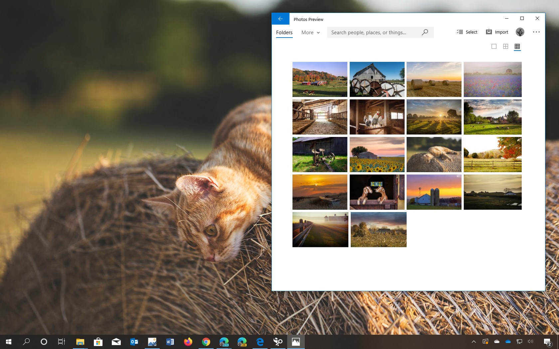Switch to the Folders tab
This screenshot has width=559, height=349.
click(284, 32)
